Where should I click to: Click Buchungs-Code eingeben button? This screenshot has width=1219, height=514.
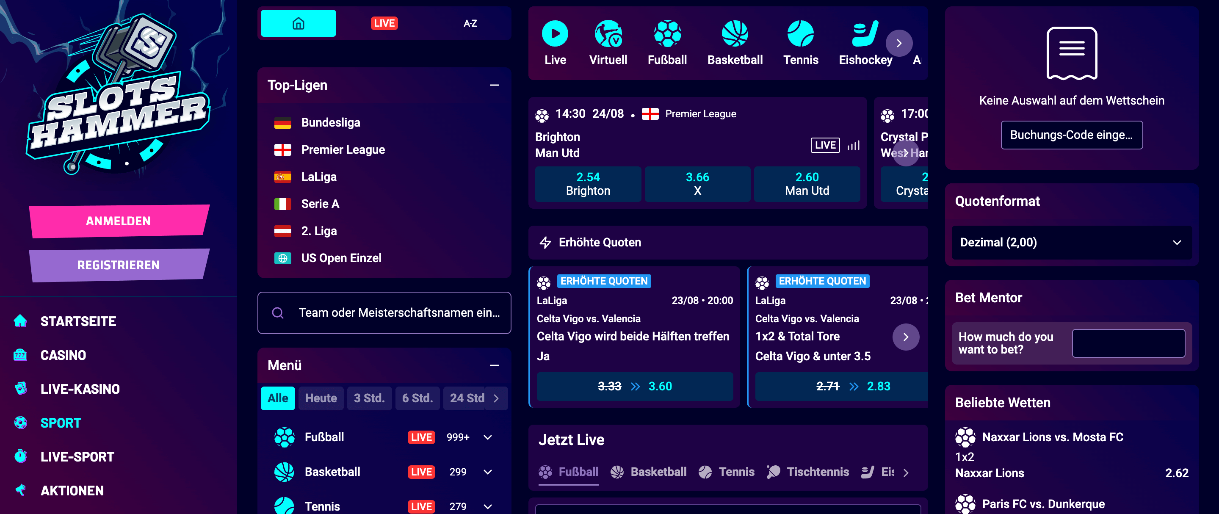[x=1071, y=135]
